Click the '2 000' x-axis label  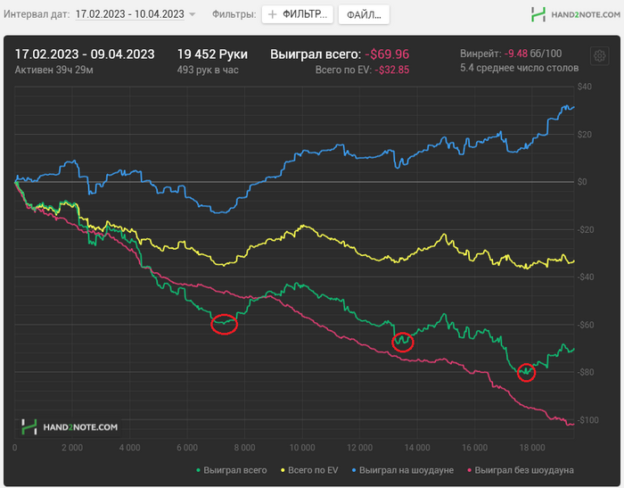72,447
